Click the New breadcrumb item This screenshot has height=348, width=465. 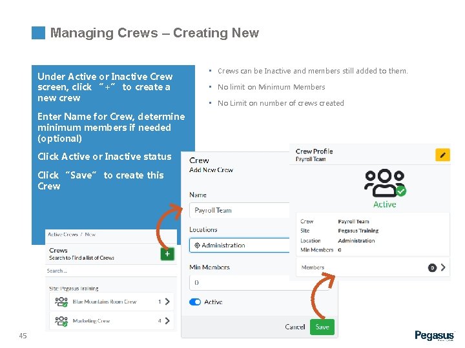(90, 235)
